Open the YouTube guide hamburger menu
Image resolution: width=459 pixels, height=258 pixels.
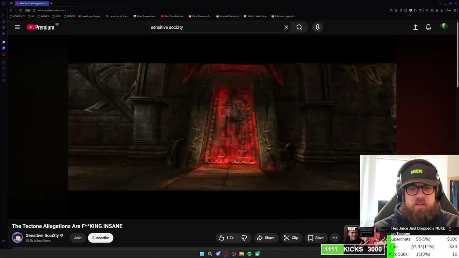tap(17, 27)
